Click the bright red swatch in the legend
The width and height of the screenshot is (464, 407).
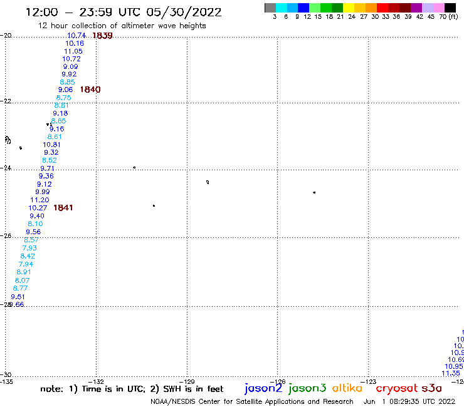point(382,8)
